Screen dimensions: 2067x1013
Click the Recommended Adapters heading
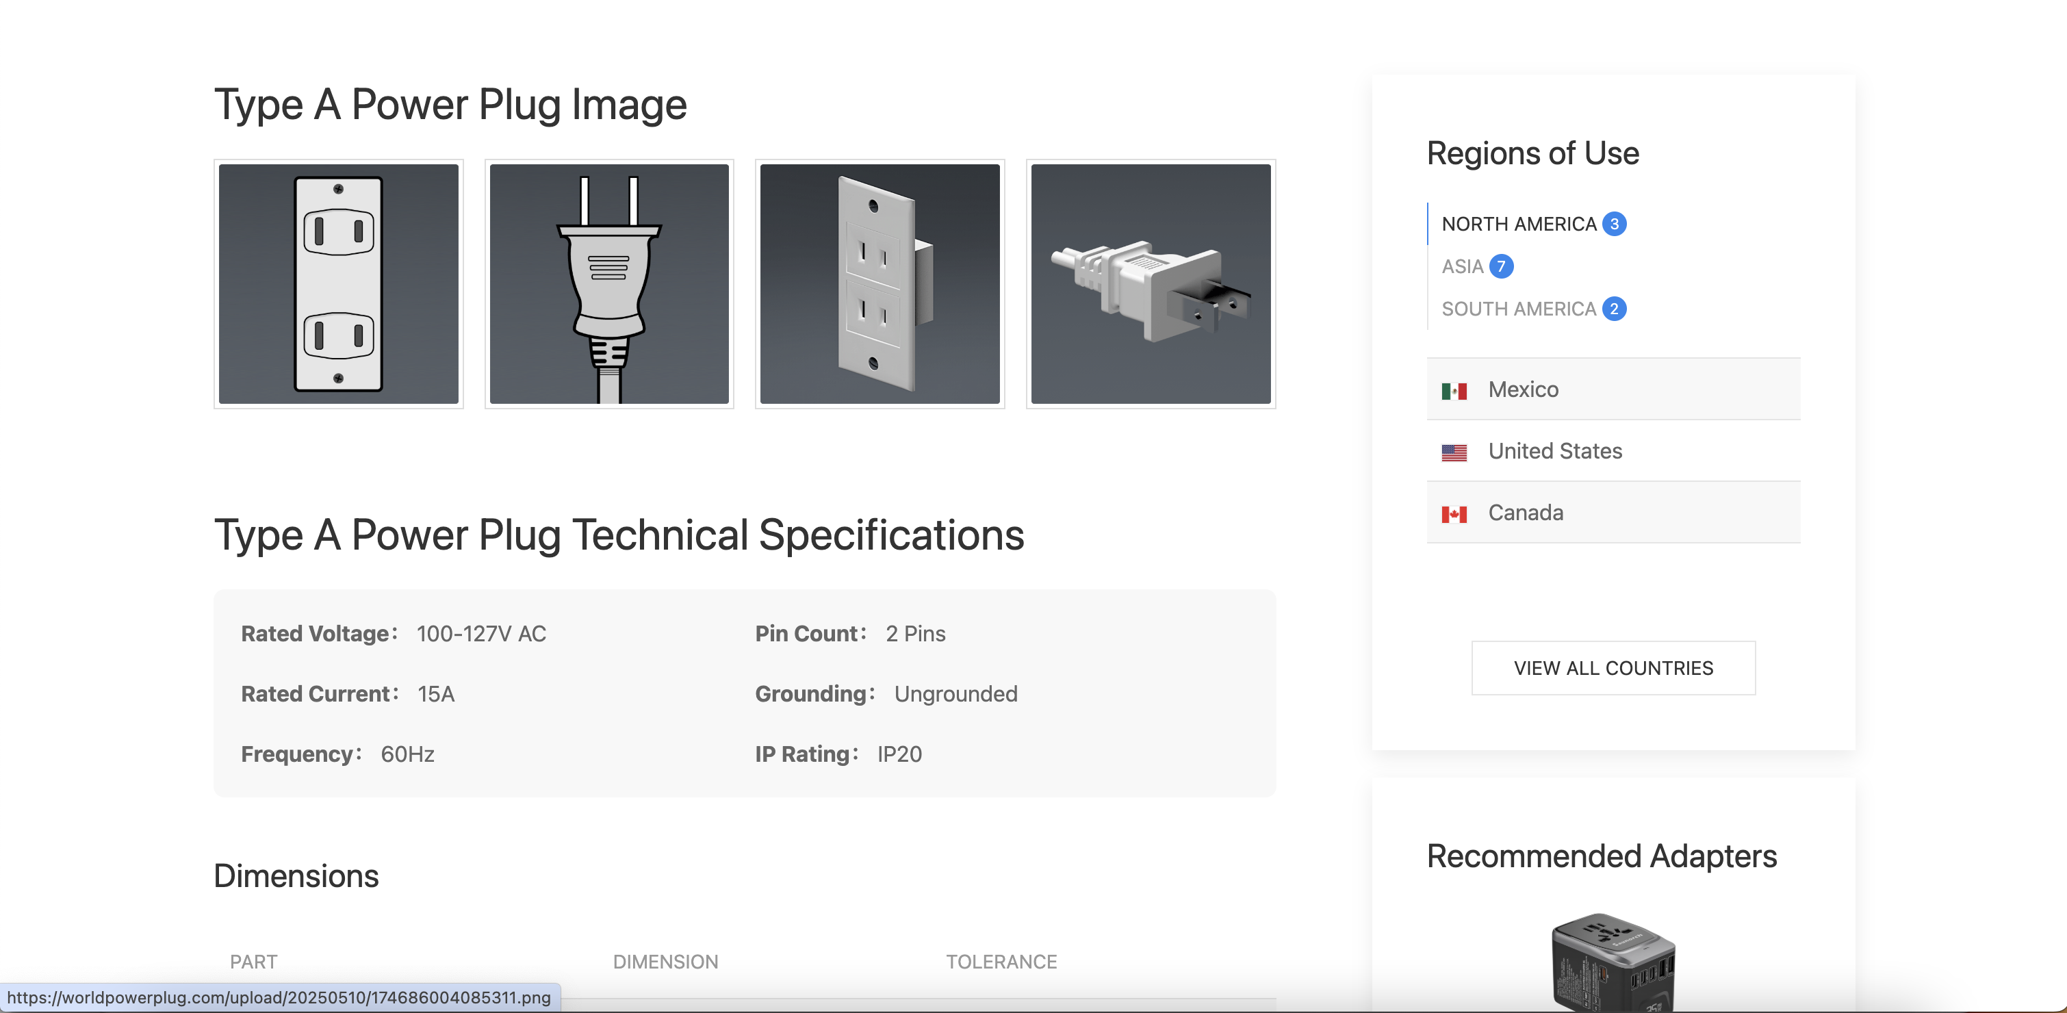(1602, 856)
